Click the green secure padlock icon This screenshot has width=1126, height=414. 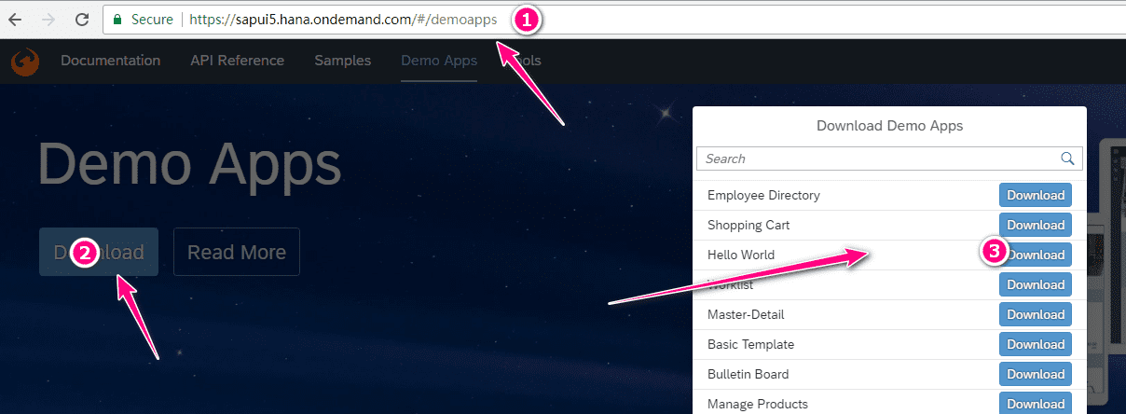pos(117,19)
